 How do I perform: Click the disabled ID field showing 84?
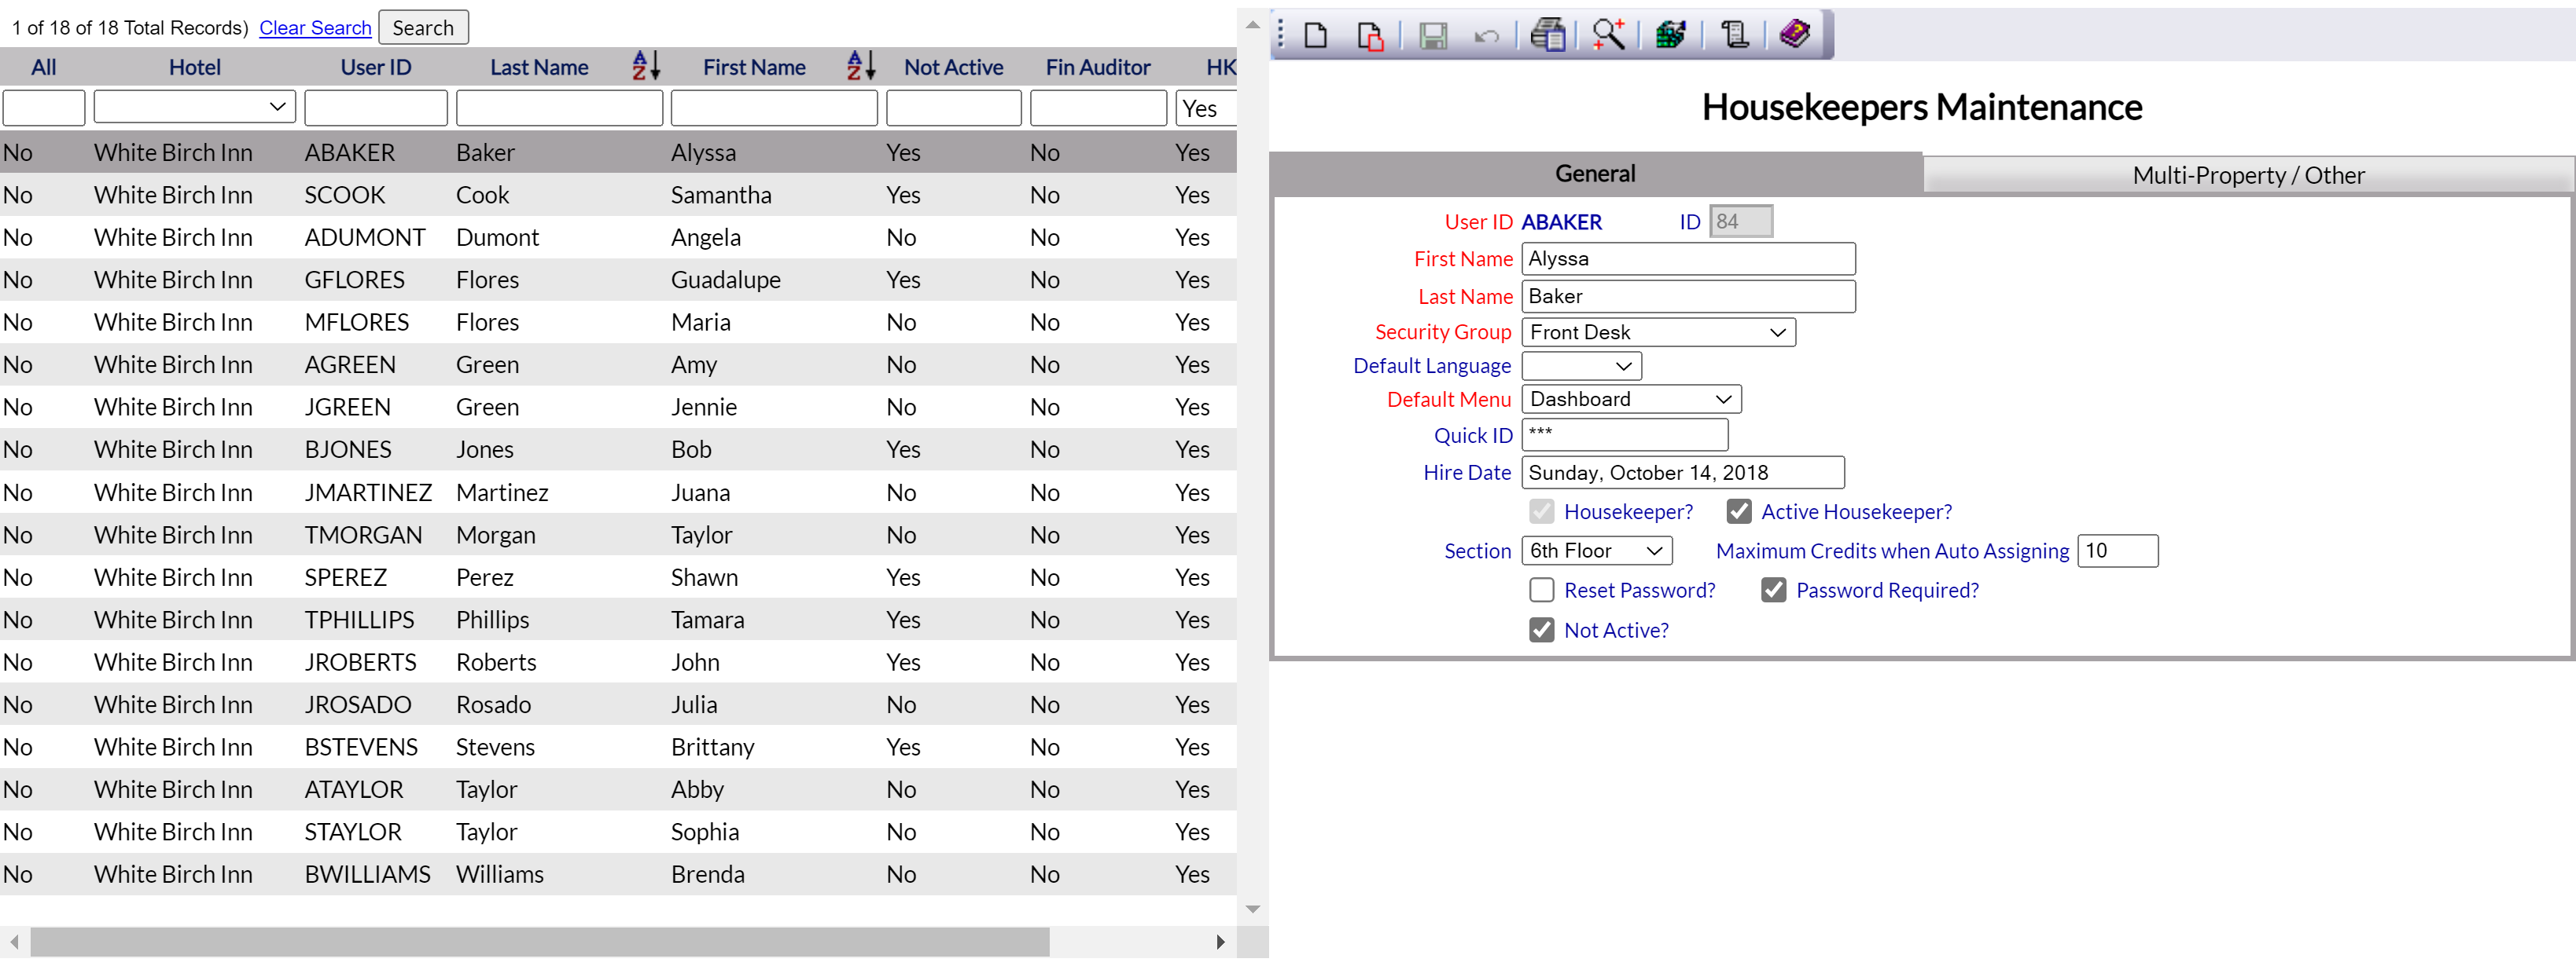[1741, 221]
